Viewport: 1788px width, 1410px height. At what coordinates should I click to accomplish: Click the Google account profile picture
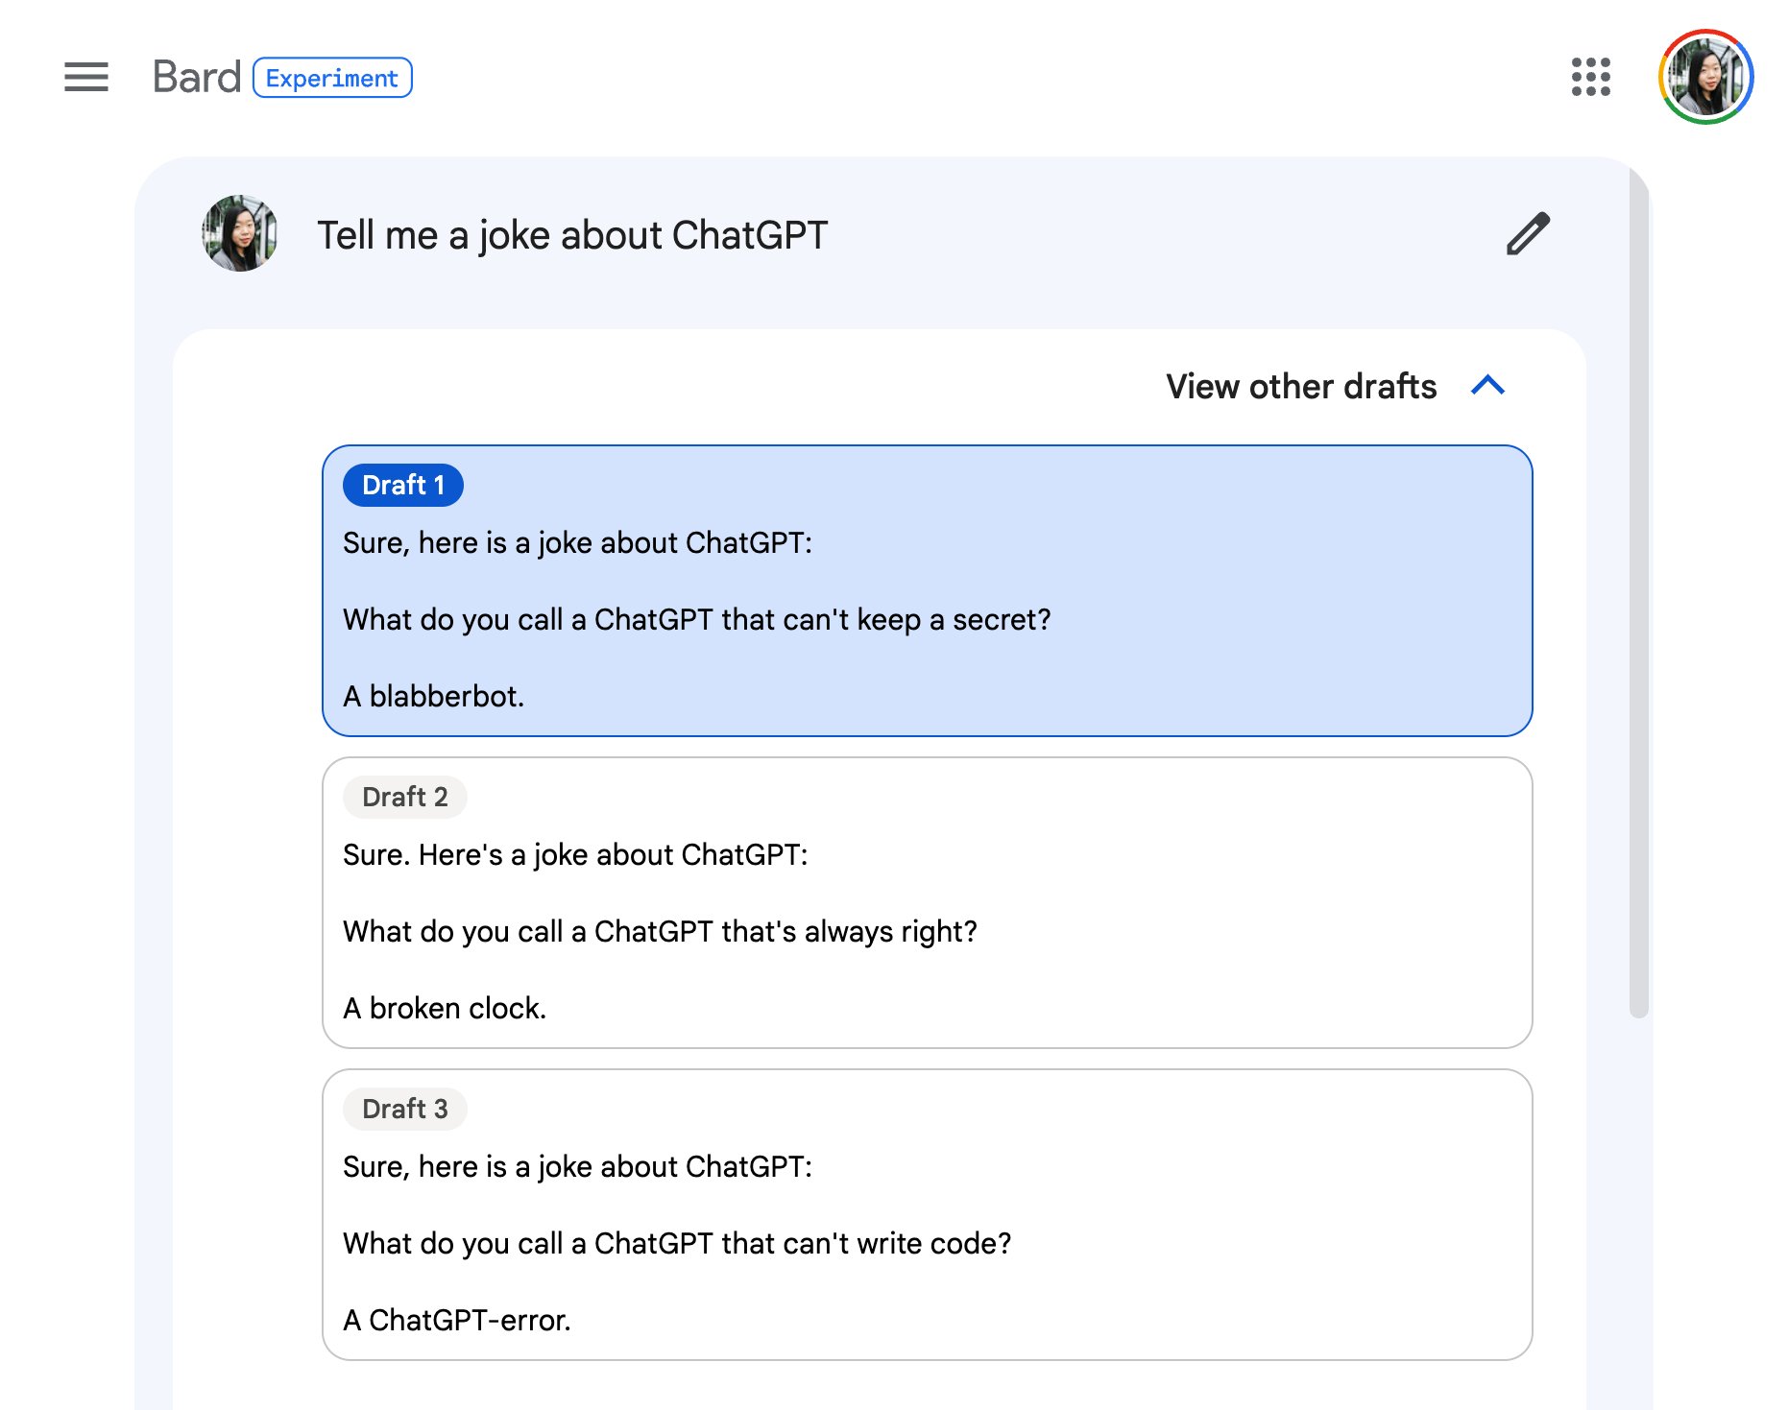pyautogui.click(x=1705, y=77)
